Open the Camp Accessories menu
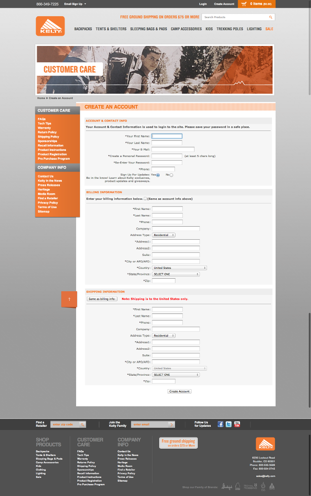The image size is (311, 496). (x=186, y=29)
